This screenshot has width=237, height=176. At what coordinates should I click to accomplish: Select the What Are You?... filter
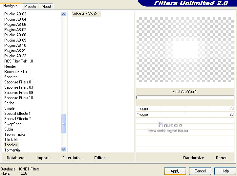(x=86, y=14)
